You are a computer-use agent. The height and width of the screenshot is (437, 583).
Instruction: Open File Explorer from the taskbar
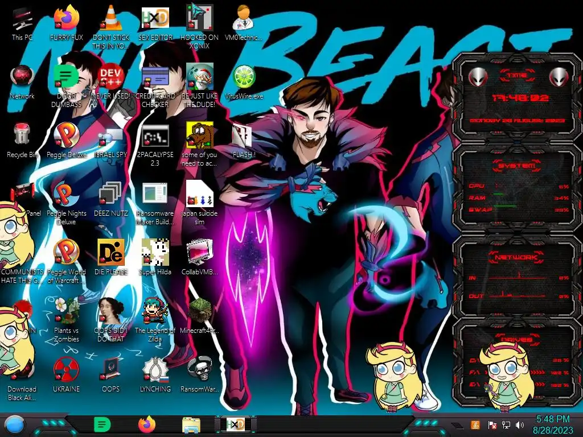click(x=191, y=424)
